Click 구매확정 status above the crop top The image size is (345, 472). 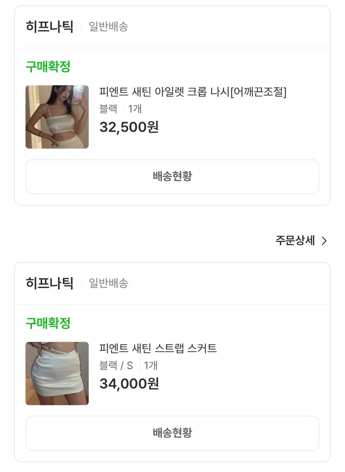[x=48, y=66]
